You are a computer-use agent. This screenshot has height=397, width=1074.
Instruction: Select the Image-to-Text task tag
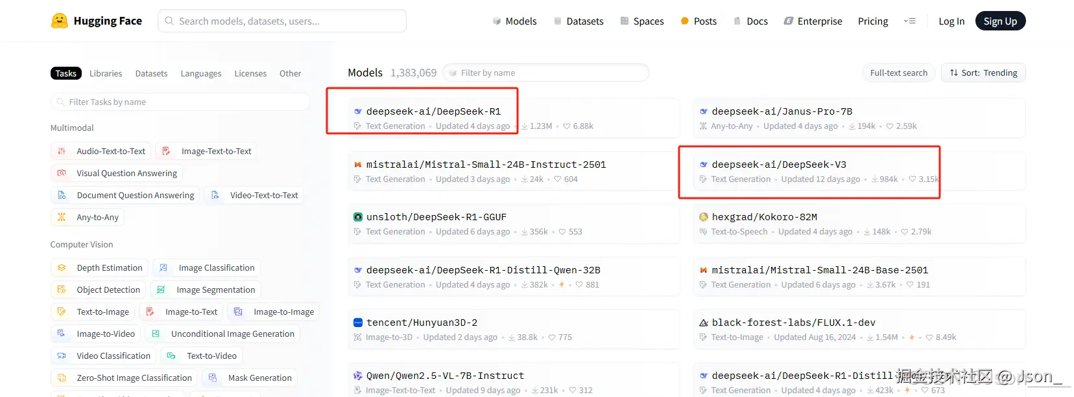click(181, 312)
